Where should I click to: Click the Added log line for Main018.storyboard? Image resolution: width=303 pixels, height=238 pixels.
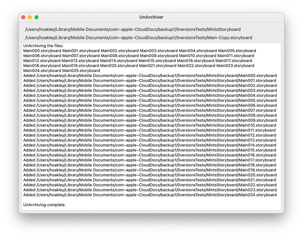coord(150,165)
